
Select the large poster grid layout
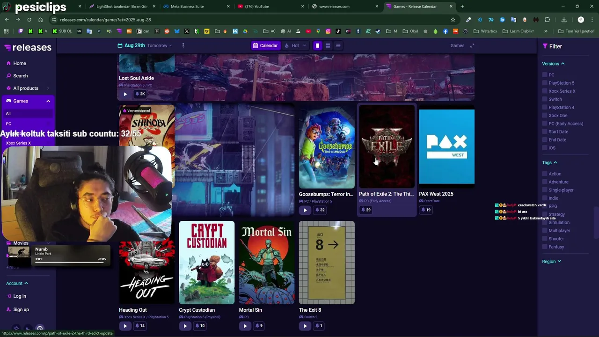[317, 45]
